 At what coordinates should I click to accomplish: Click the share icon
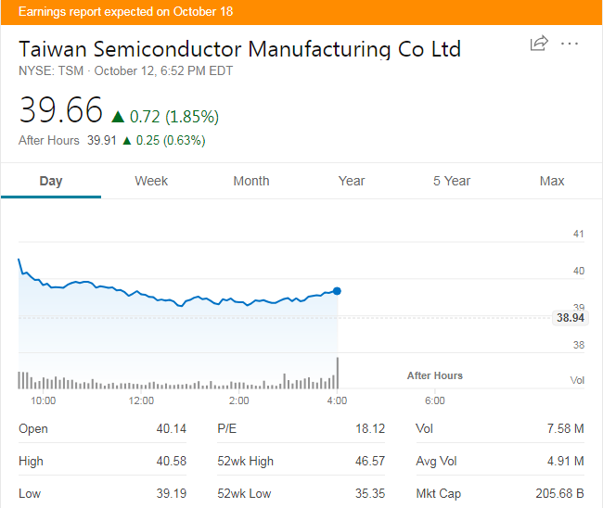tap(539, 44)
